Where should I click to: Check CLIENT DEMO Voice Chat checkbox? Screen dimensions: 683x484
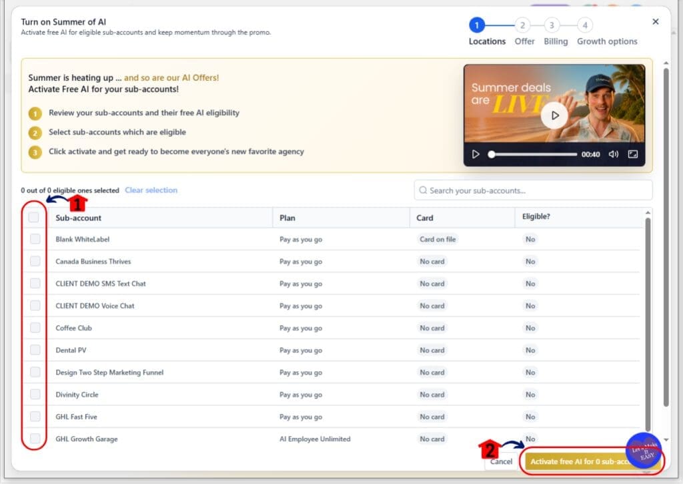coord(35,306)
